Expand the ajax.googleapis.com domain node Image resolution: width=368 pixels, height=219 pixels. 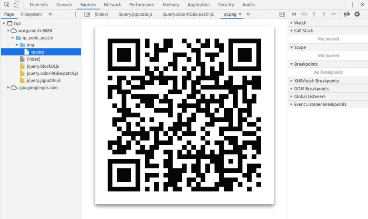coord(8,88)
